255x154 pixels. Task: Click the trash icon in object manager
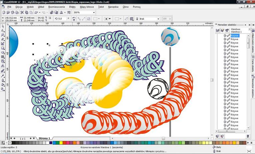click(248, 136)
